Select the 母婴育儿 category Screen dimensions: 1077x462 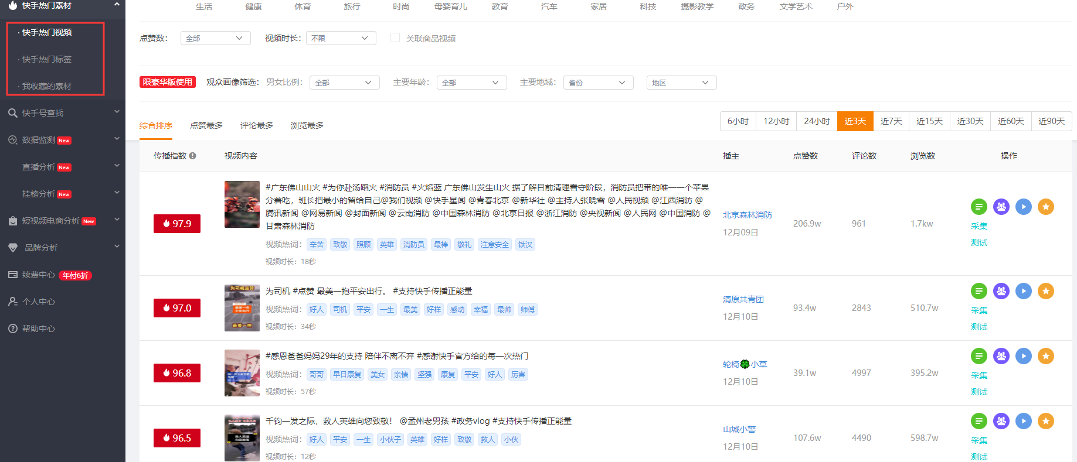coord(451,6)
